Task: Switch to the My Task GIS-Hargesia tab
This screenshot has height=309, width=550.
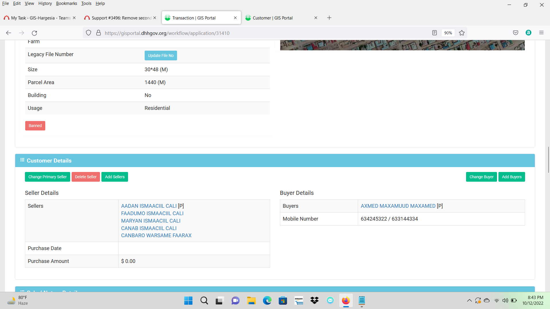Action: click(x=41, y=18)
